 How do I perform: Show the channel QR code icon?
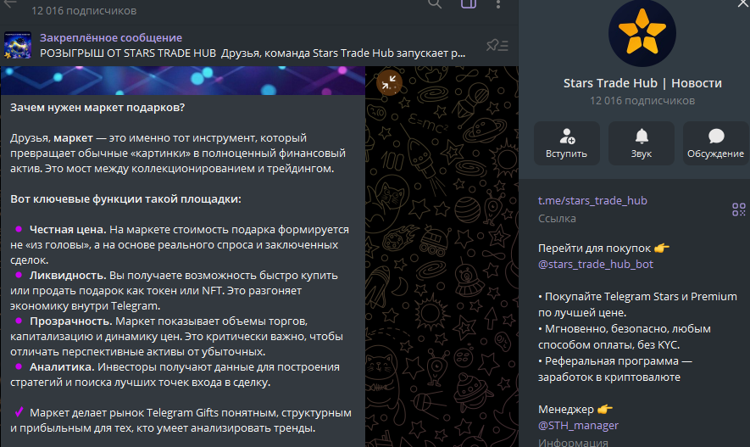tap(738, 210)
